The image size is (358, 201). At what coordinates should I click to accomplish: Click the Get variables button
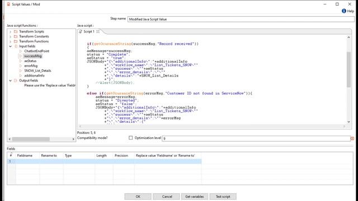pyautogui.click(x=194, y=197)
